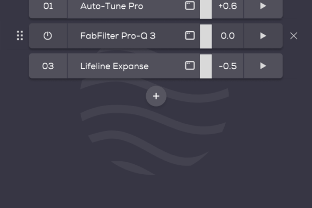Remove FabFilter Pro-Q 3 with the X icon
The height and width of the screenshot is (208, 312).
[294, 36]
